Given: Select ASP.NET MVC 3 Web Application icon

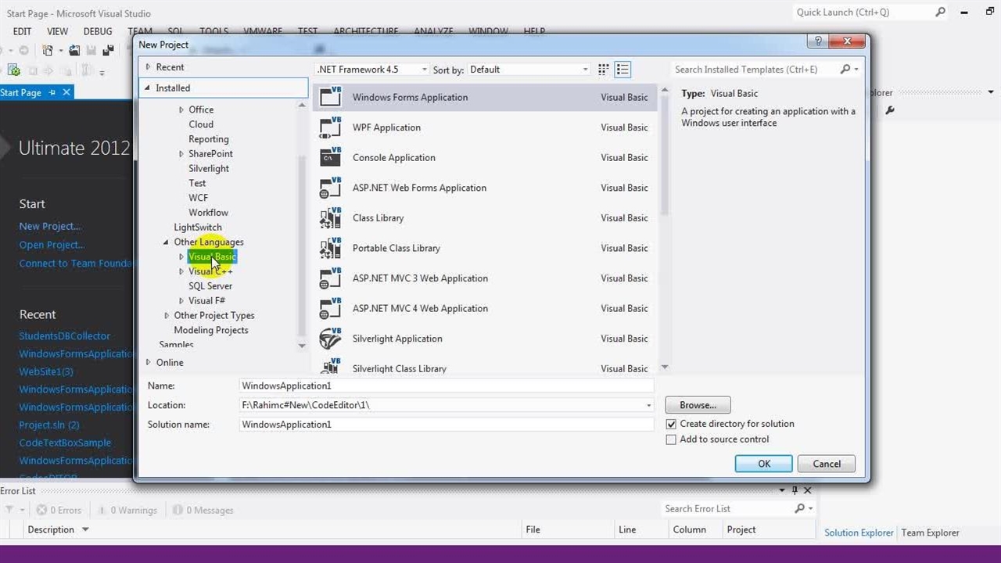Looking at the screenshot, I should [331, 278].
